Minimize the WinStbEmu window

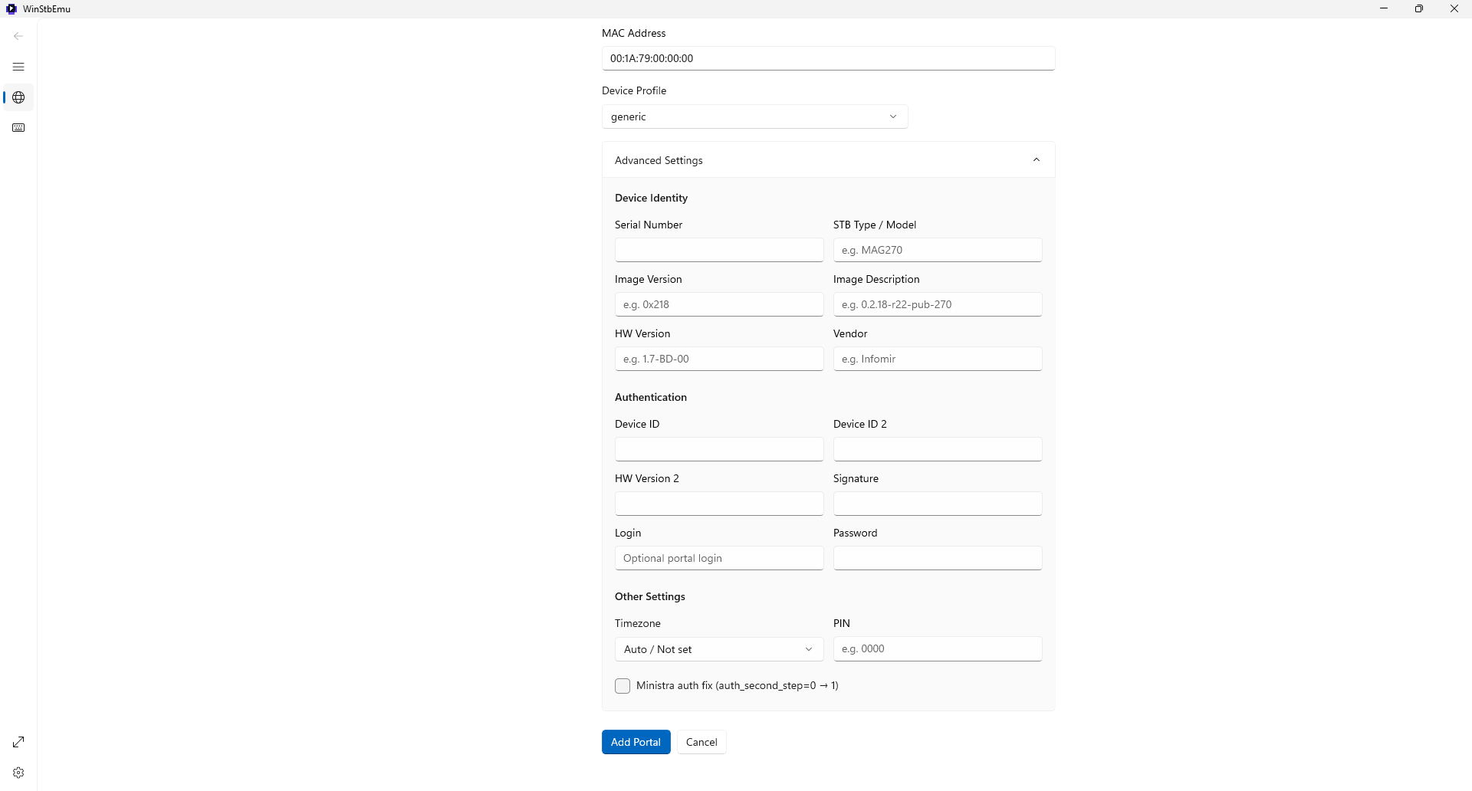click(x=1384, y=8)
